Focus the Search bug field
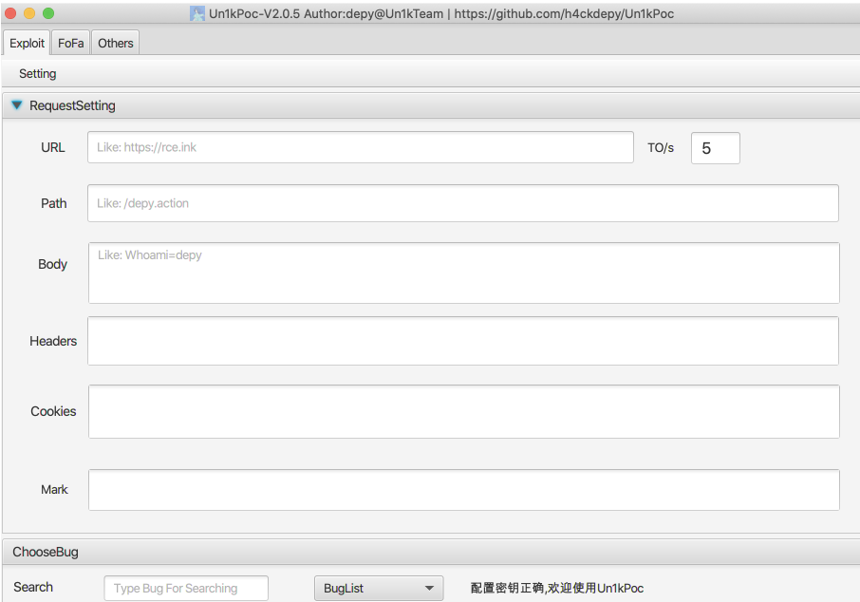The width and height of the screenshot is (860, 602). (x=185, y=588)
